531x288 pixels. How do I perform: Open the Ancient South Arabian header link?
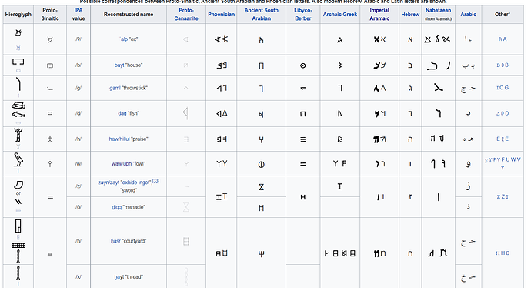click(x=261, y=14)
